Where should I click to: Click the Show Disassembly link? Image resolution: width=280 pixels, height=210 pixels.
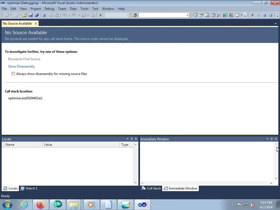[x=21, y=66]
